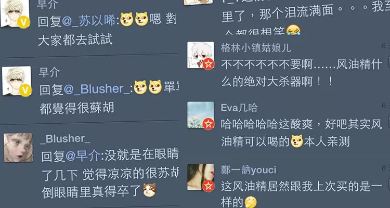
Task: Open _Blusher_'s profile avatar
Action: tap(18, 148)
